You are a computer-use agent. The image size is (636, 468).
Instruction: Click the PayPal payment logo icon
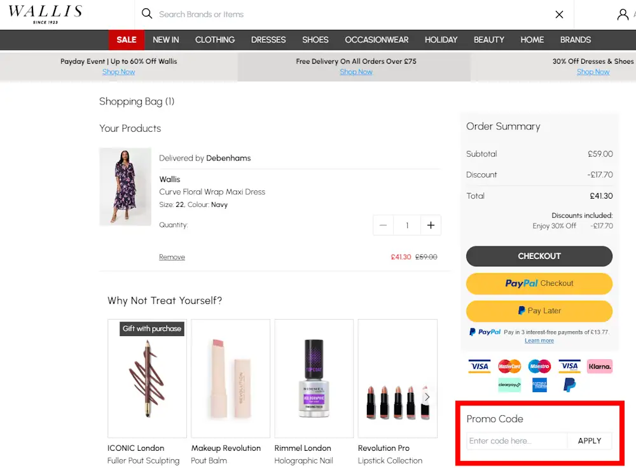coord(569,385)
